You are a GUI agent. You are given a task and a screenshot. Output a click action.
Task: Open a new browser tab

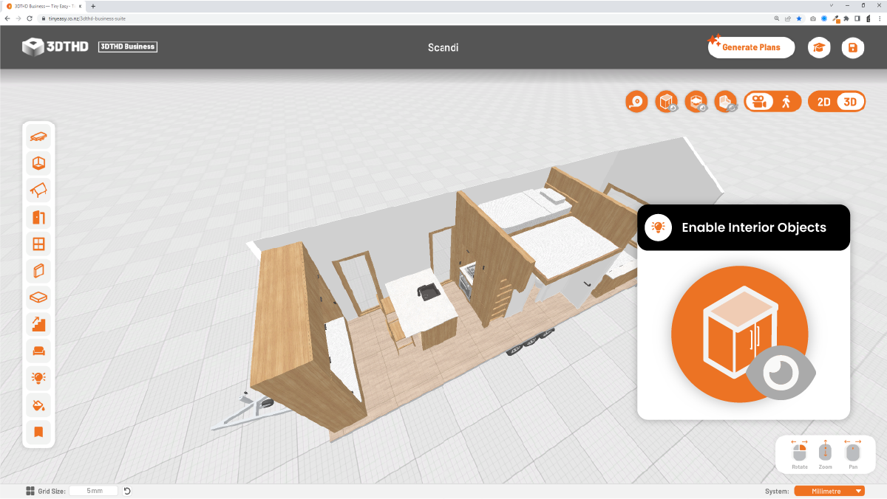tap(93, 6)
